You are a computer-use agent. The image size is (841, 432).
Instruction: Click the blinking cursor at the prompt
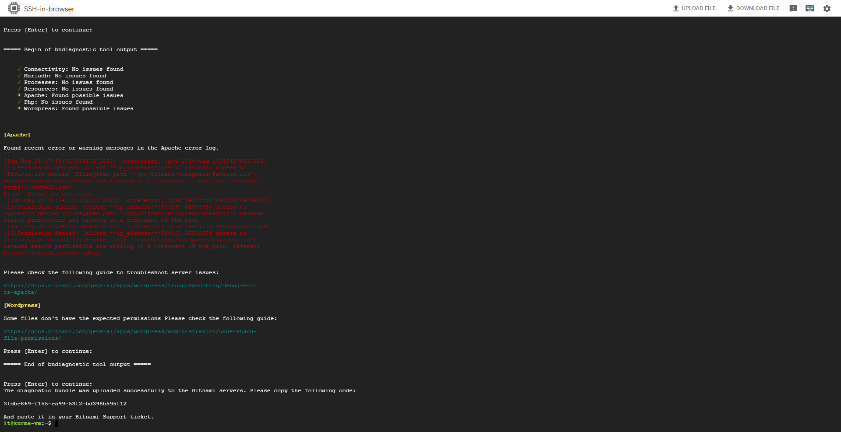click(x=56, y=423)
